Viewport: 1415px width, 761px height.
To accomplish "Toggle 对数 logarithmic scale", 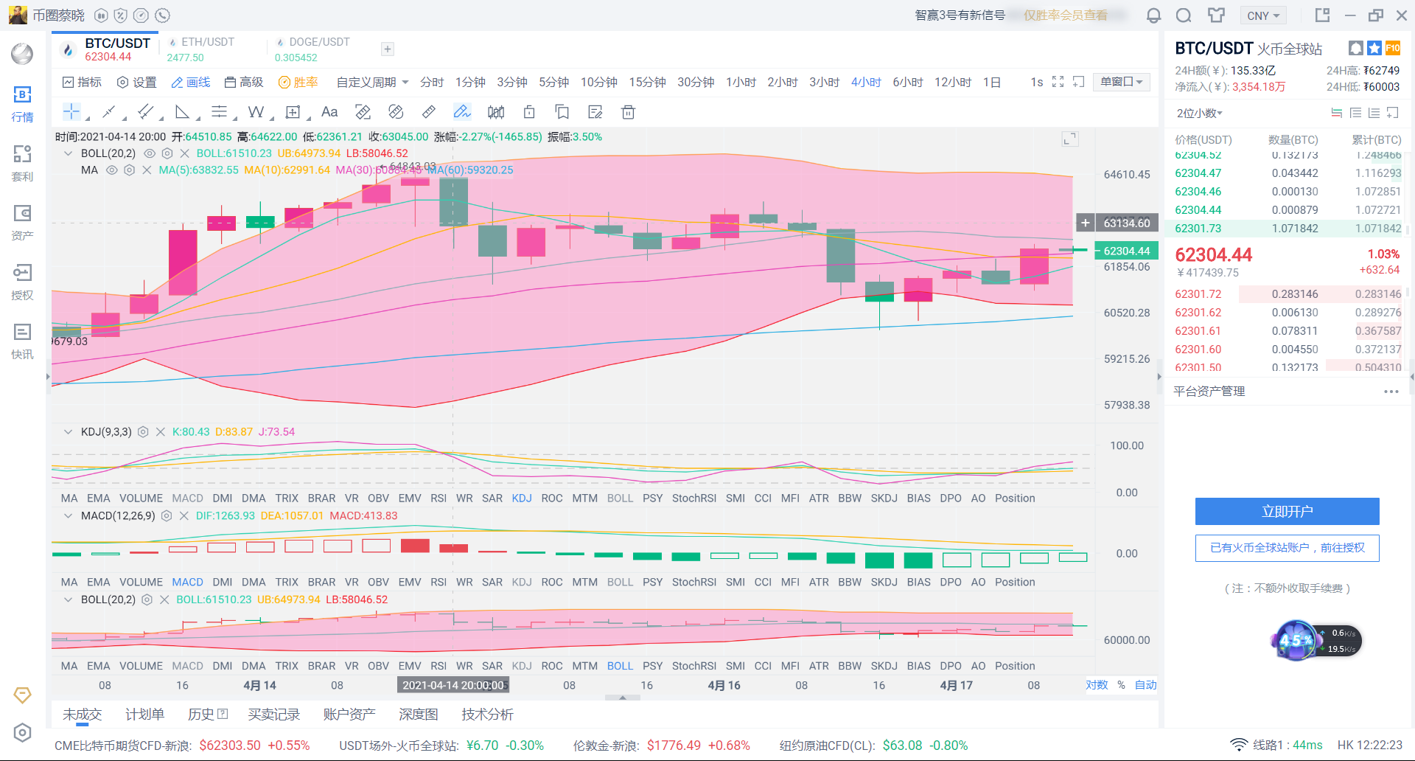I will pos(1097,685).
